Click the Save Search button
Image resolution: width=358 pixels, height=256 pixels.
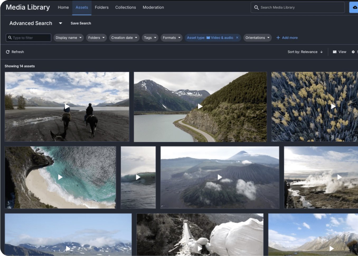(x=81, y=23)
